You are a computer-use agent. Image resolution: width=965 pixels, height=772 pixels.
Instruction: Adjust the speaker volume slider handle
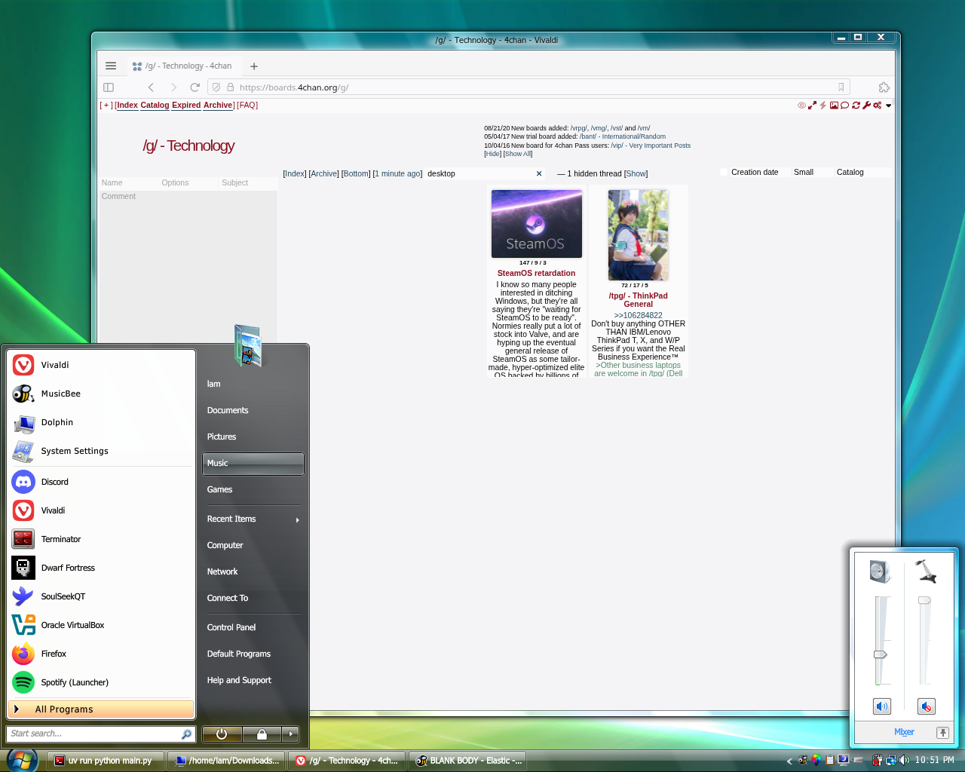pos(880,654)
